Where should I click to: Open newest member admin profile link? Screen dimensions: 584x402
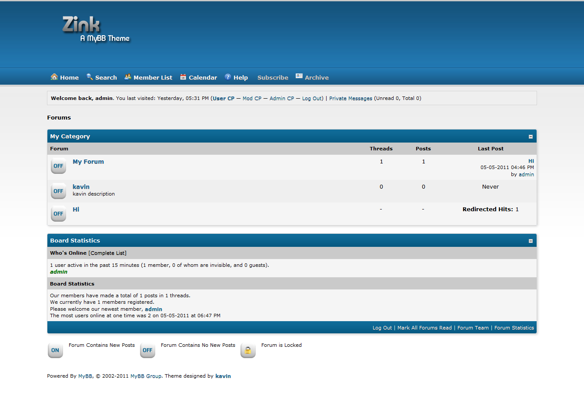[154, 309]
